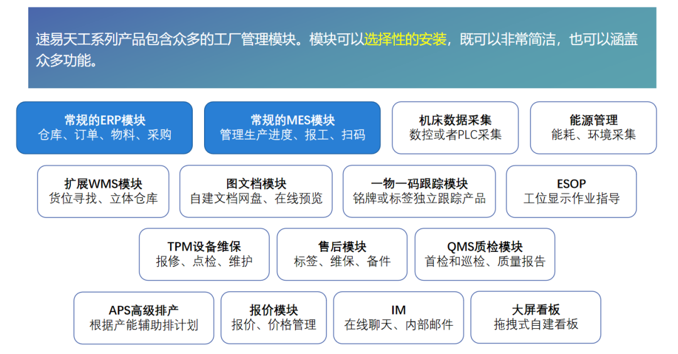Select the 能源管理 module box
The height and width of the screenshot is (354, 678).
[x=593, y=128]
